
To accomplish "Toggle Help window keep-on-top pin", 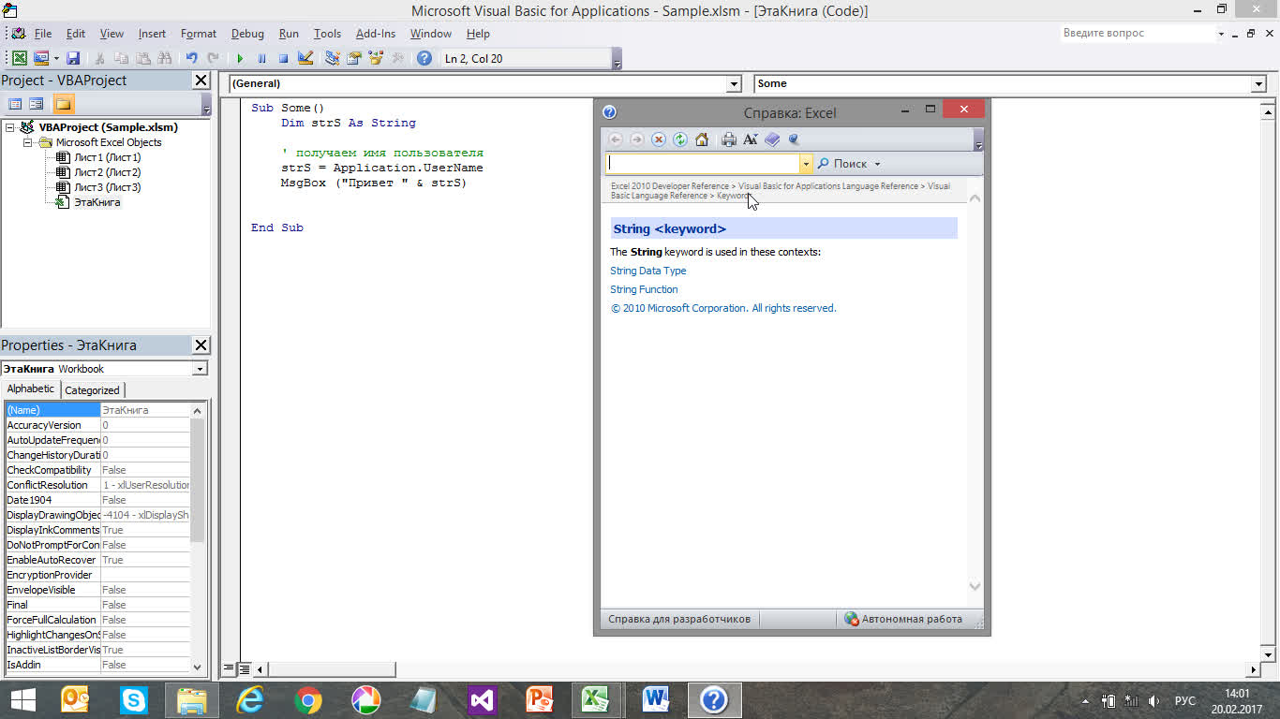I will point(795,139).
